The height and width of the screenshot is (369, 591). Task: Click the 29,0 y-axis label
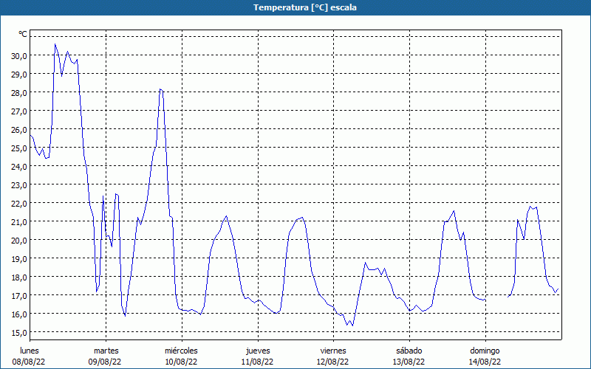click(19, 75)
